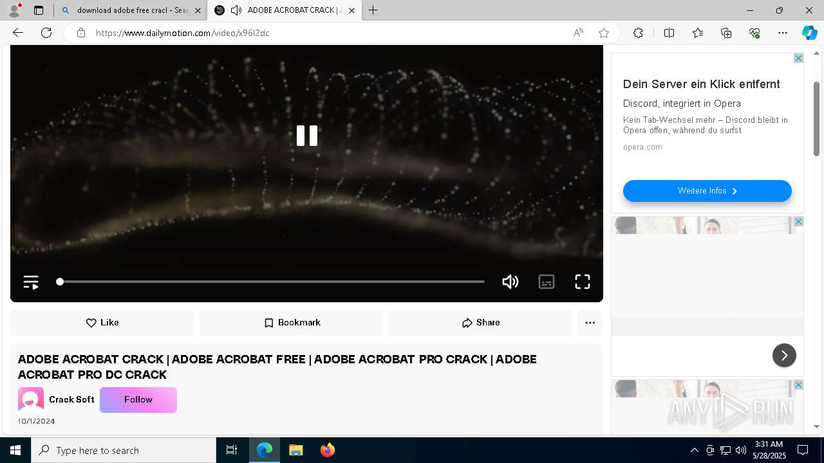This screenshot has height=463, width=824.
Task: Open Windows Start menu
Action: click(x=15, y=450)
